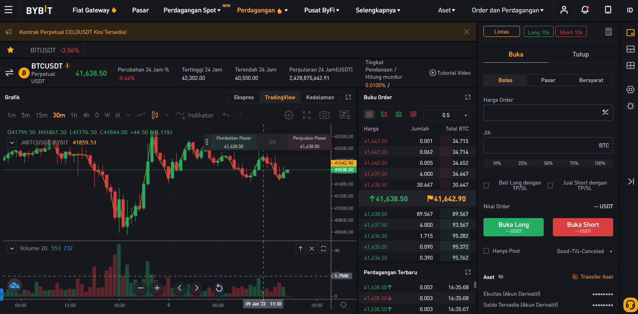Click the Buka Long button
The image size is (638, 314).
pos(513,227)
